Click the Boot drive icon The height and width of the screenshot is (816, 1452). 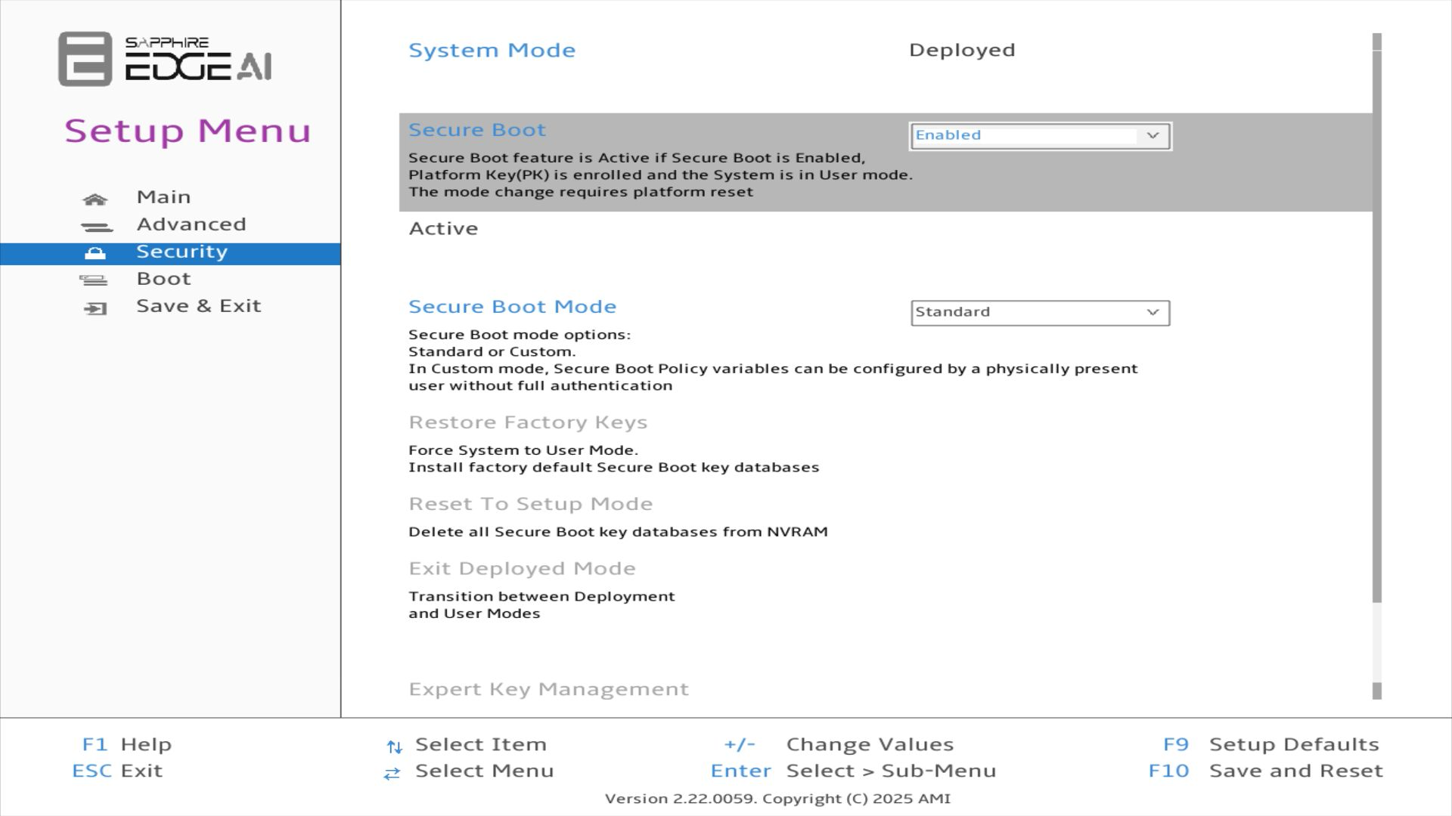pyautogui.click(x=94, y=280)
